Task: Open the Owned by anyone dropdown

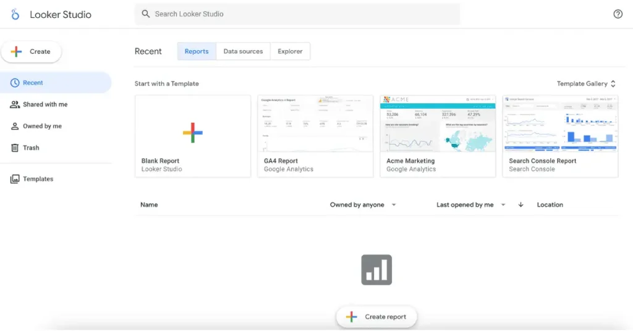Action: pos(362,205)
